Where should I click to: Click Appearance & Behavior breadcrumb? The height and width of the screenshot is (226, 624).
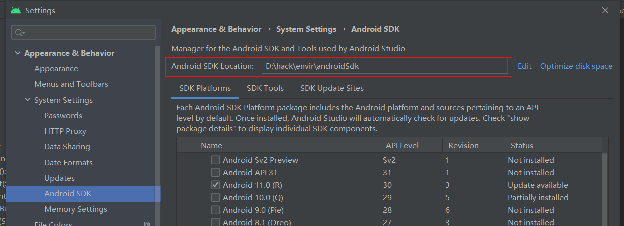[216, 29]
